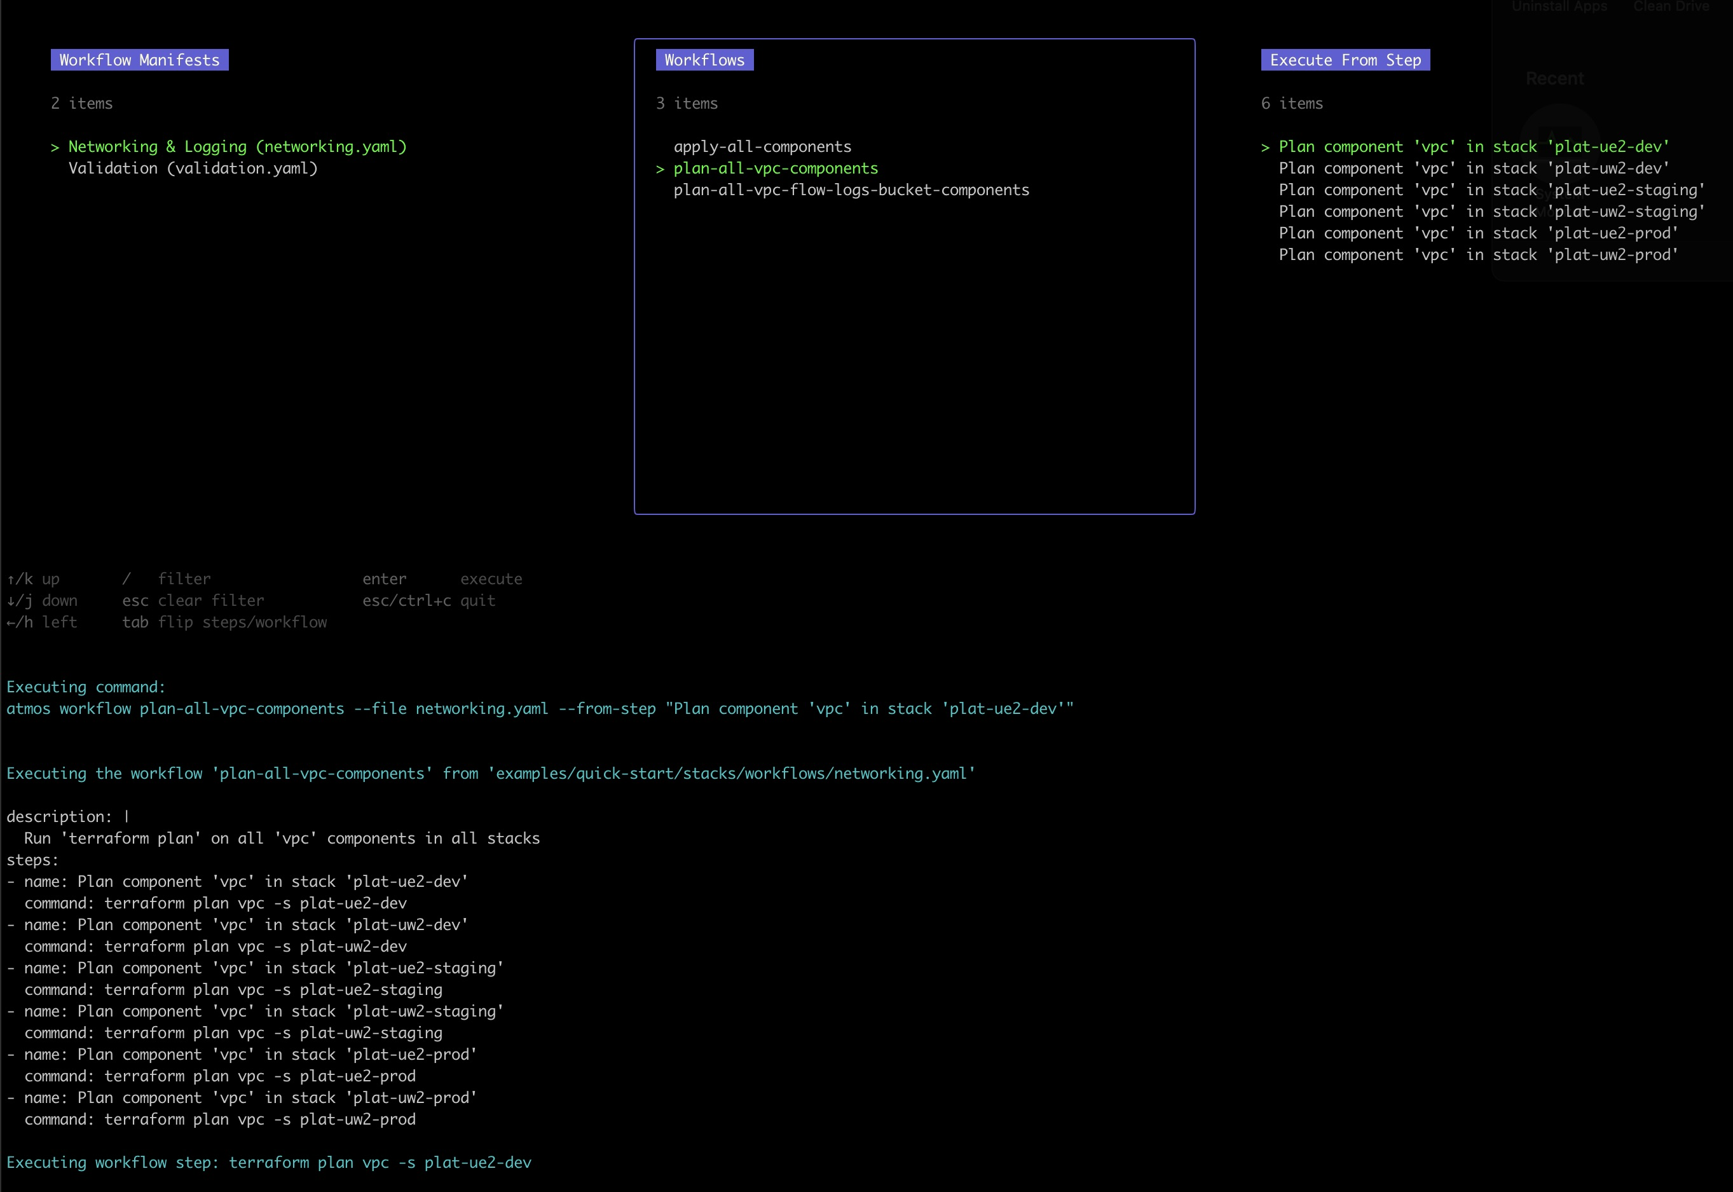Screen dimensions: 1733x1192
Task: Choose step for stack 'plat-ue2-staging'
Action: pos(1491,189)
